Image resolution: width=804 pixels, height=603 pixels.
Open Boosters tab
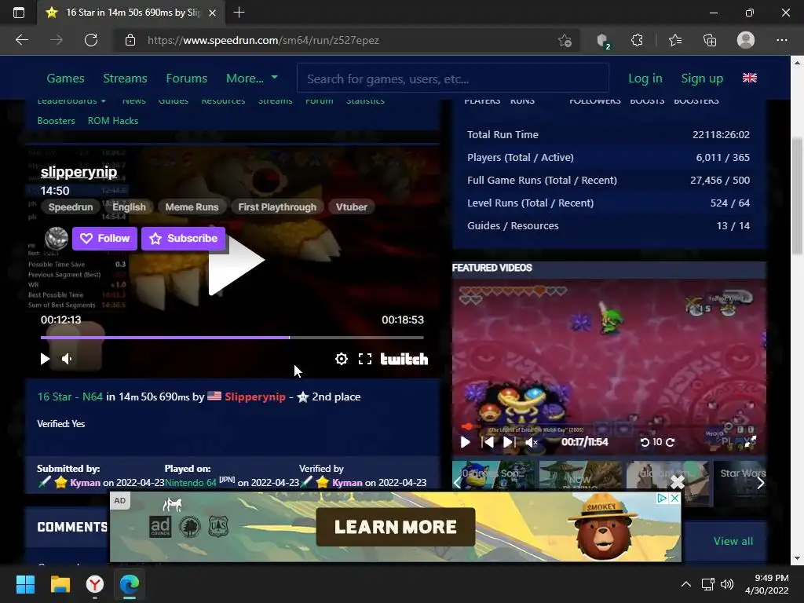click(56, 120)
